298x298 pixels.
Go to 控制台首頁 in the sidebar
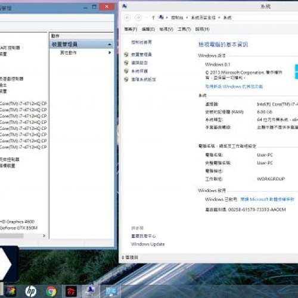click(x=141, y=42)
